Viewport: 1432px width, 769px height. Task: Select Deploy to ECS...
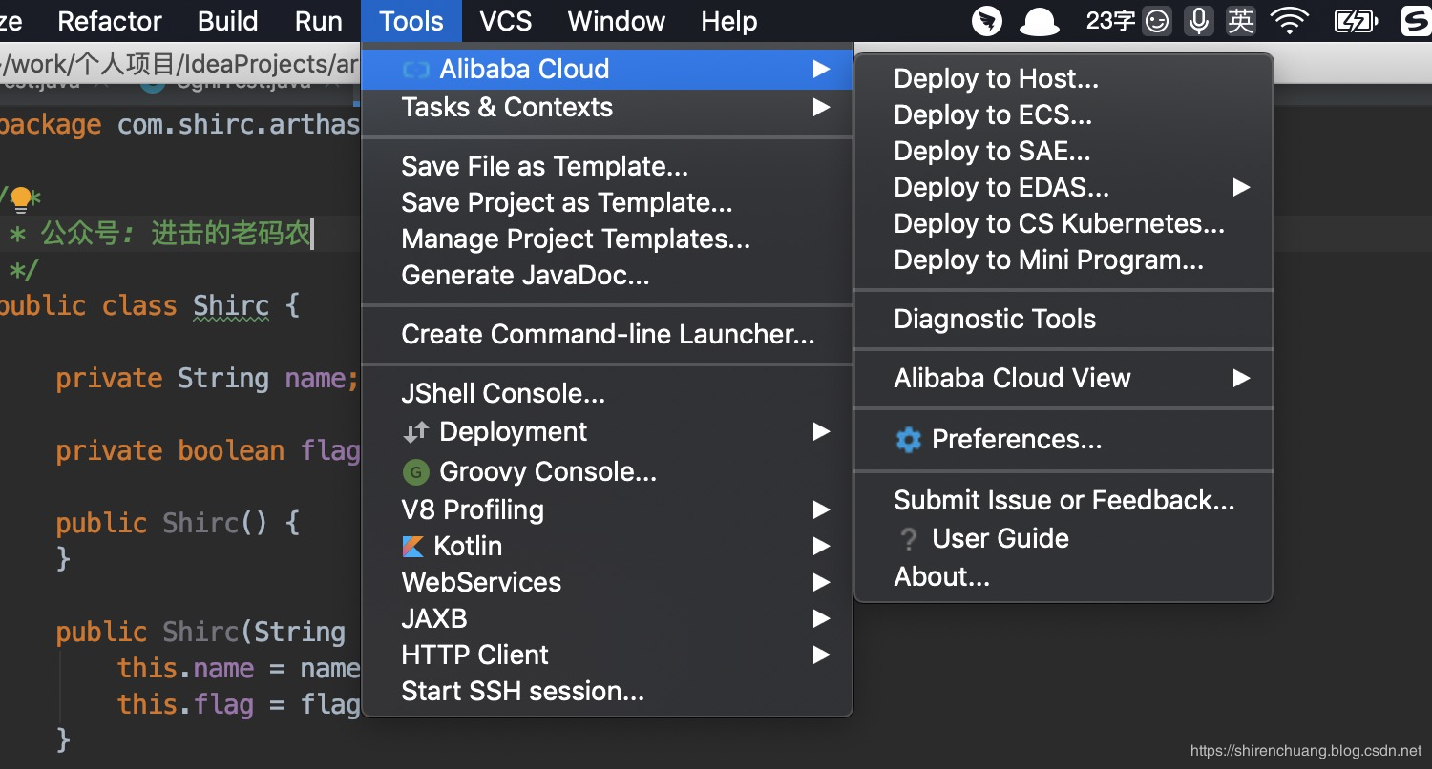point(1063,115)
